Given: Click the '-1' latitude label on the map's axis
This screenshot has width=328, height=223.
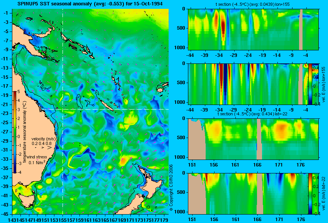Looking at the screenshot, I should coord(6,13).
